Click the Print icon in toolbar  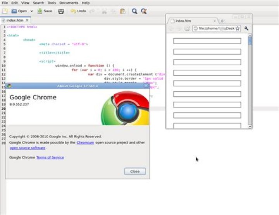tap(61, 11)
